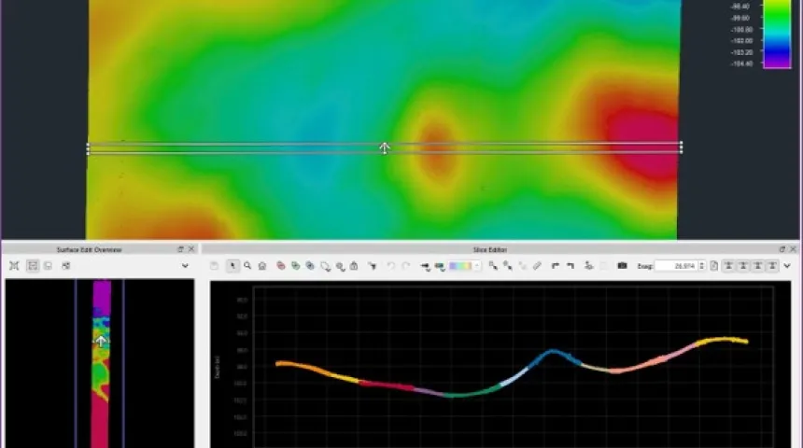
Task: Click the red reject-points icon
Action: pos(281,266)
